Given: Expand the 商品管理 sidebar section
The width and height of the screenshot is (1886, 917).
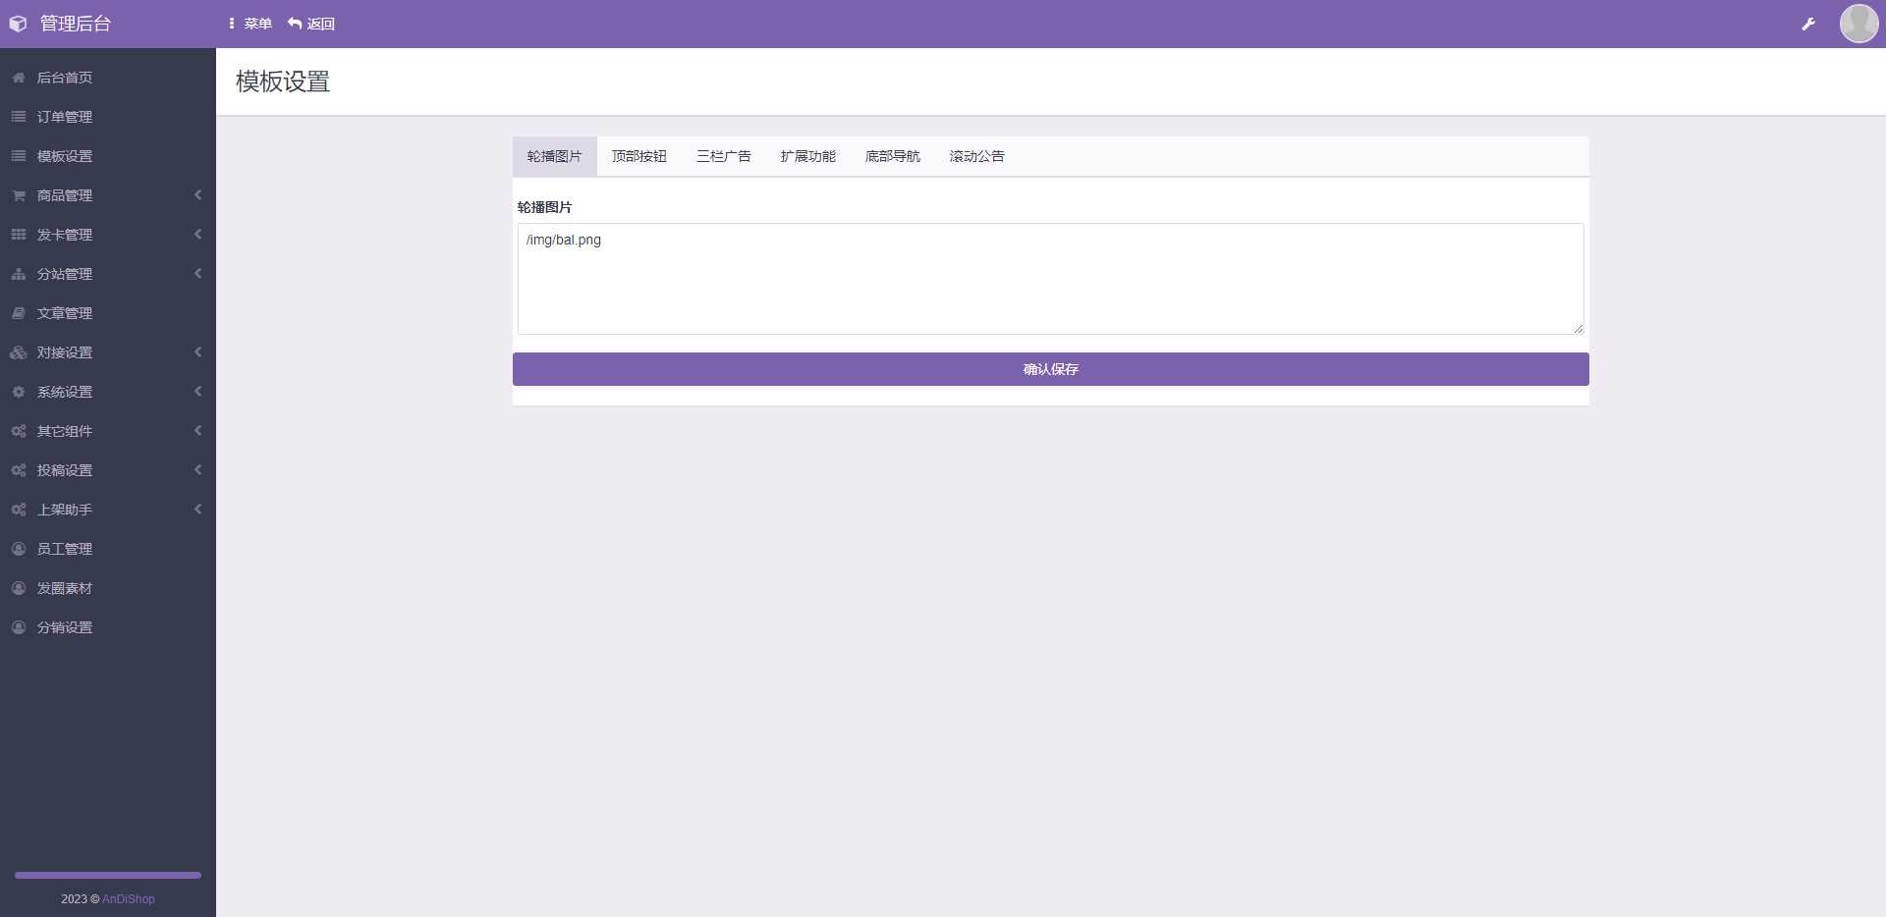Looking at the screenshot, I should 108,195.
